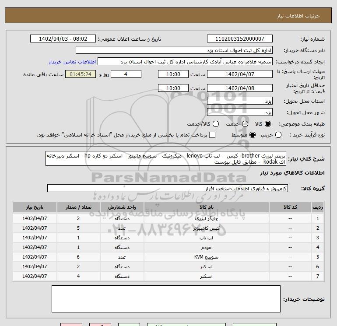The image size is (337, 326).
Task: Click the need number field 1102003152000007
Action: click(240, 39)
